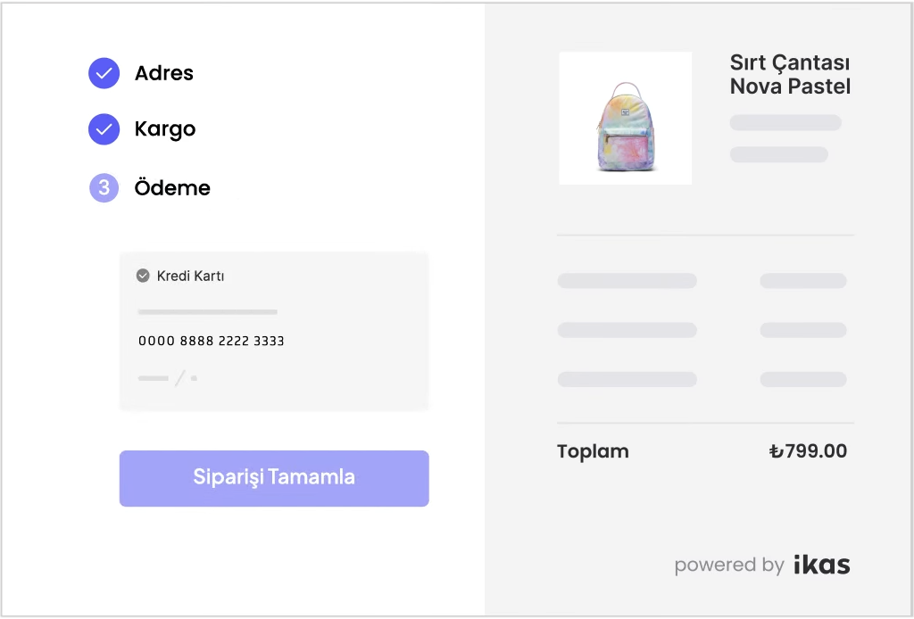Click the Sırt Çantası Nova Pastel title
914x619 pixels.
(789, 75)
